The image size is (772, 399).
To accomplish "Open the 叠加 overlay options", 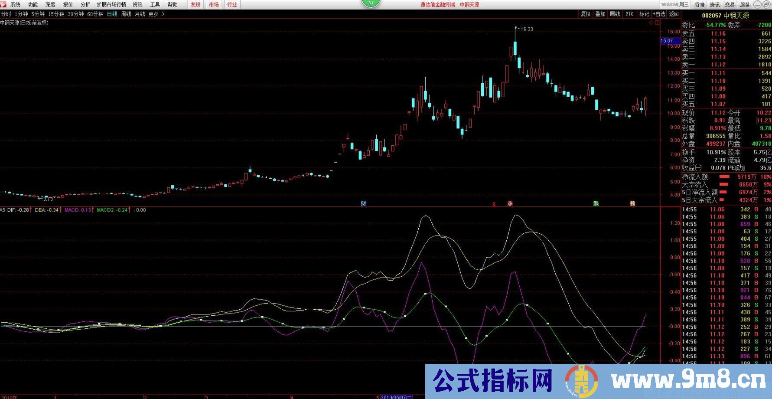I will 600,14.
